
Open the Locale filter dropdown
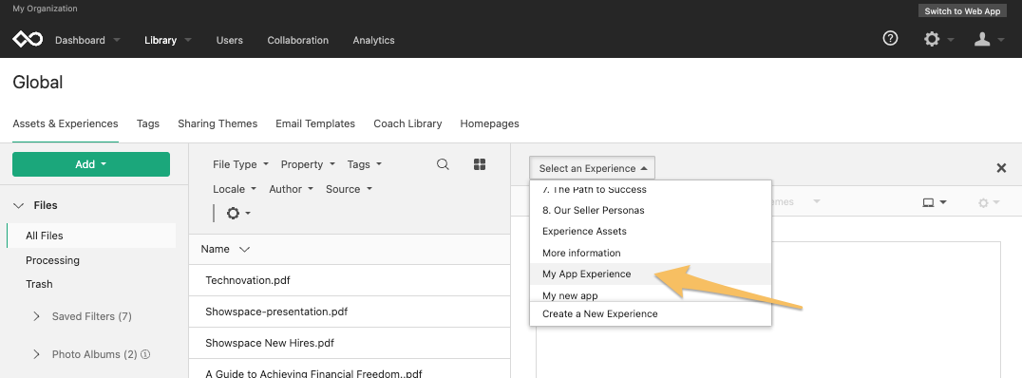pyautogui.click(x=236, y=189)
